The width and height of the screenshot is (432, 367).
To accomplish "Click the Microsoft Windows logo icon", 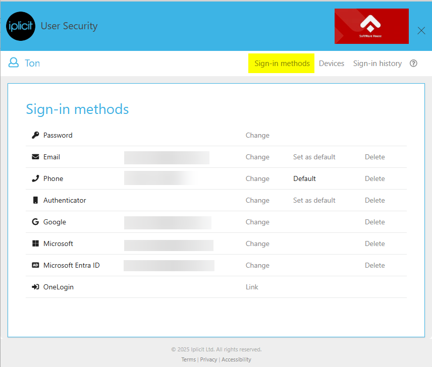I will pos(35,243).
